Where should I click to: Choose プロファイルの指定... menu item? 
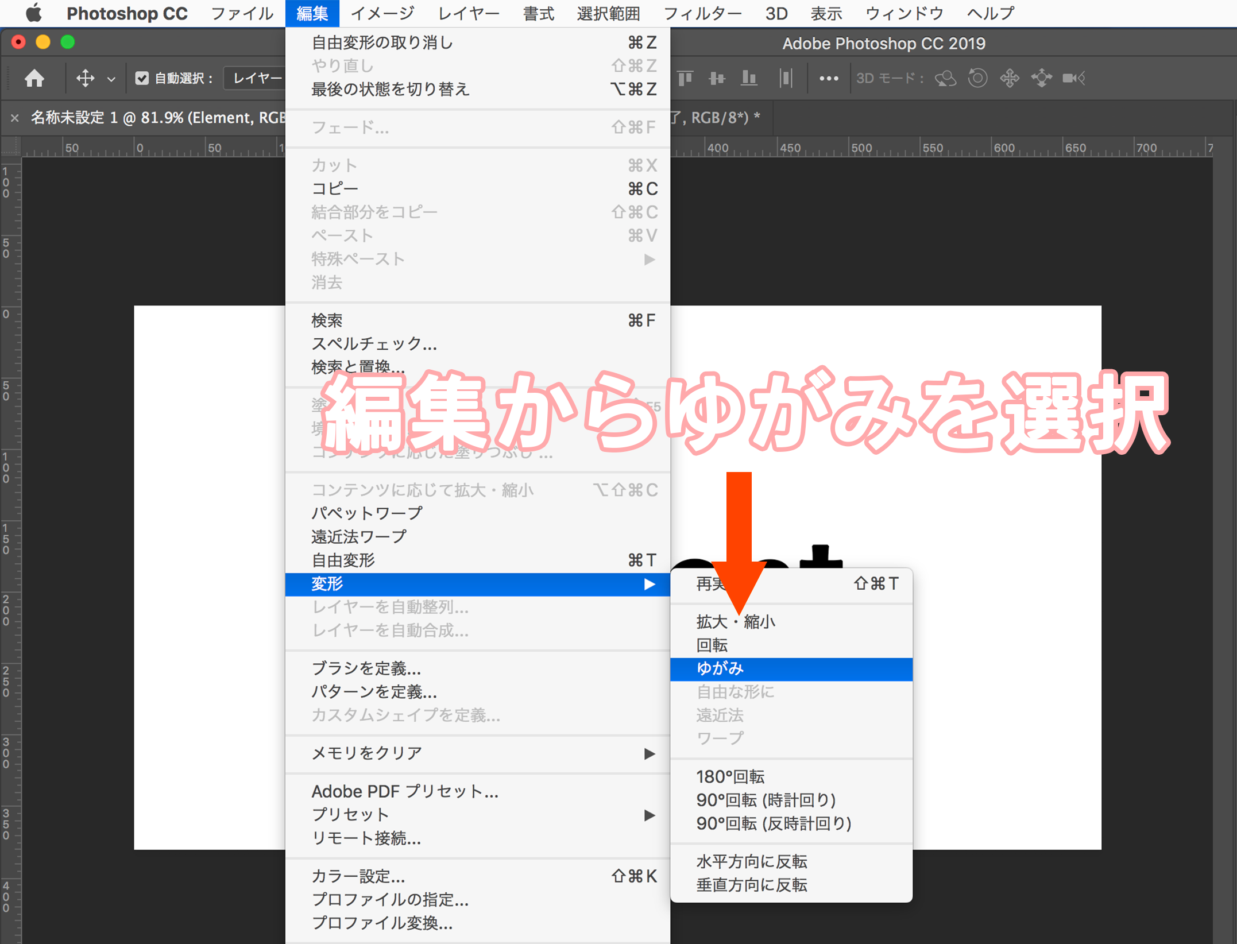[x=478, y=900]
